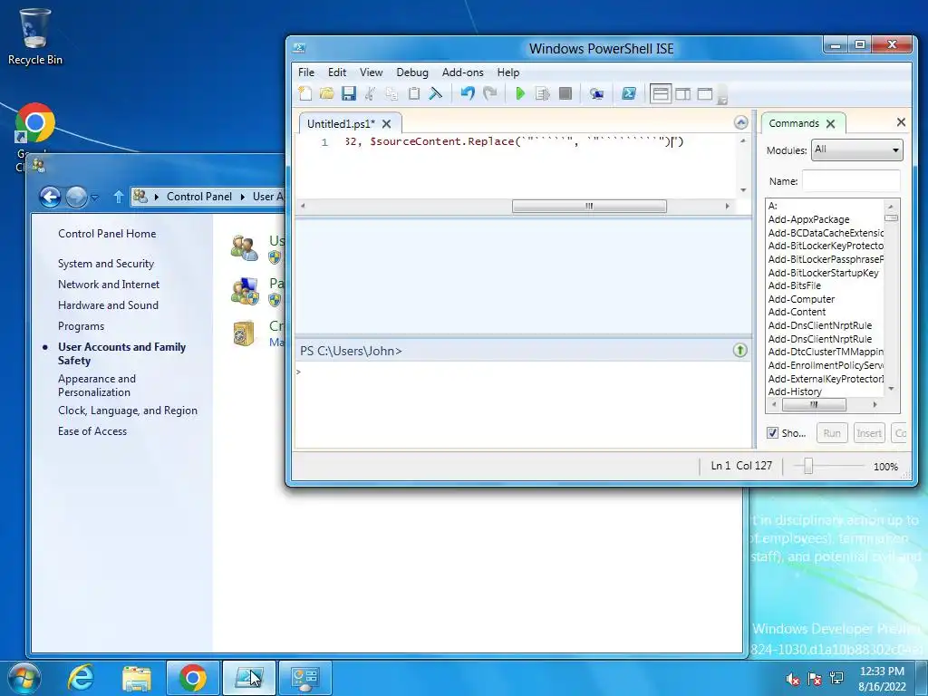Expand the Modules dropdown showing All
The height and width of the screenshot is (696, 928).
tap(857, 150)
